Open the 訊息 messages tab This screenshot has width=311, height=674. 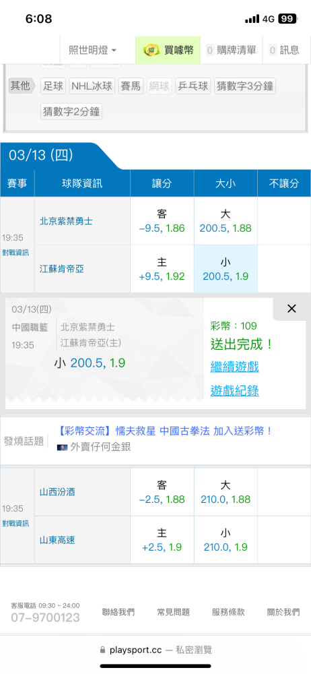tap(284, 51)
